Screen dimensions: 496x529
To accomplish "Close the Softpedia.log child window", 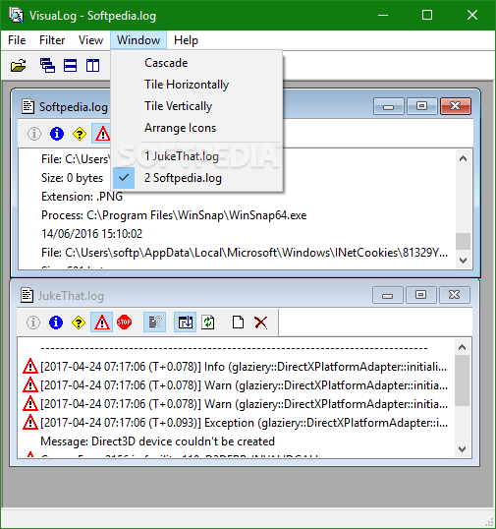I will (456, 106).
